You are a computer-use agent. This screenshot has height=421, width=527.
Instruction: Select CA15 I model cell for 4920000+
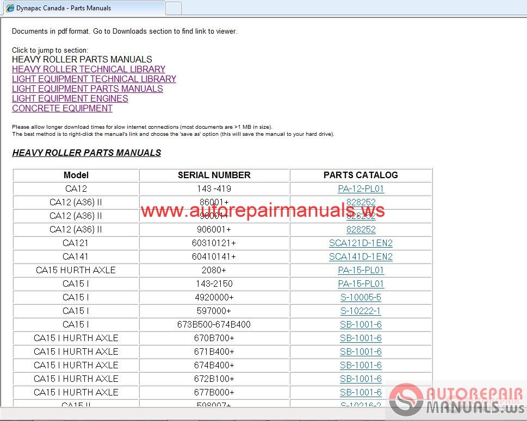76,298
